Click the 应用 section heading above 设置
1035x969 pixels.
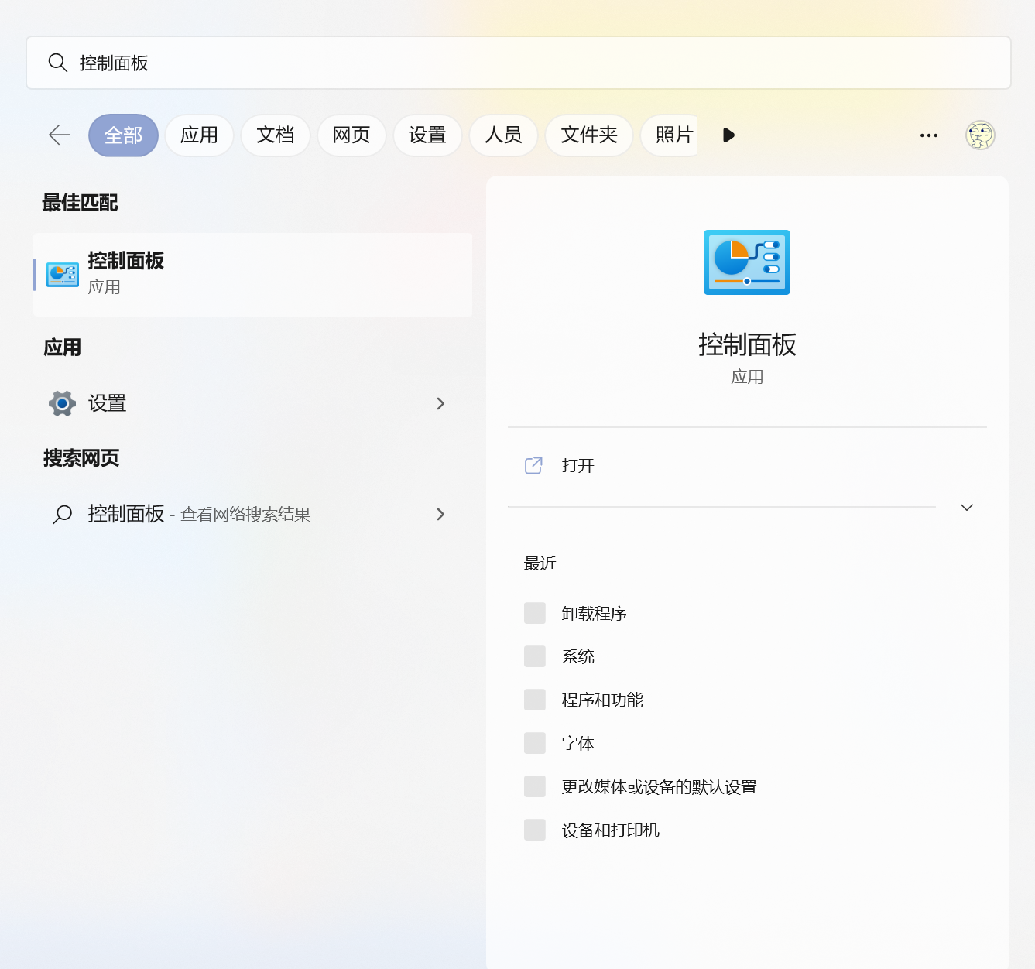click(x=62, y=348)
